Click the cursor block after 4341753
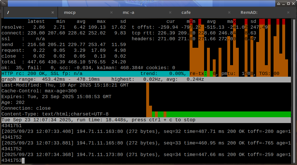Image resolution: width=297 pixels, height=165 pixels. 23,160
